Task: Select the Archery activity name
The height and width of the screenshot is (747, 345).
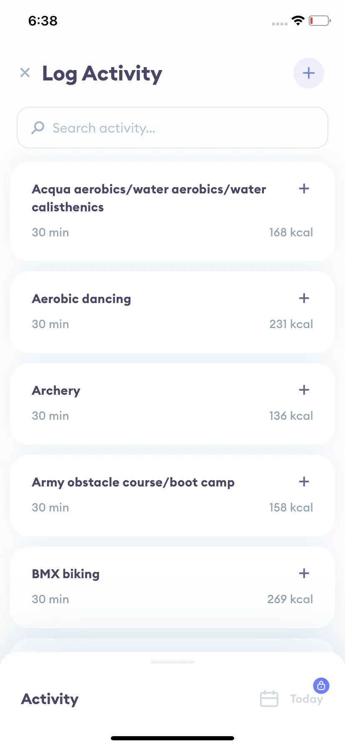Action: pyautogui.click(x=56, y=391)
